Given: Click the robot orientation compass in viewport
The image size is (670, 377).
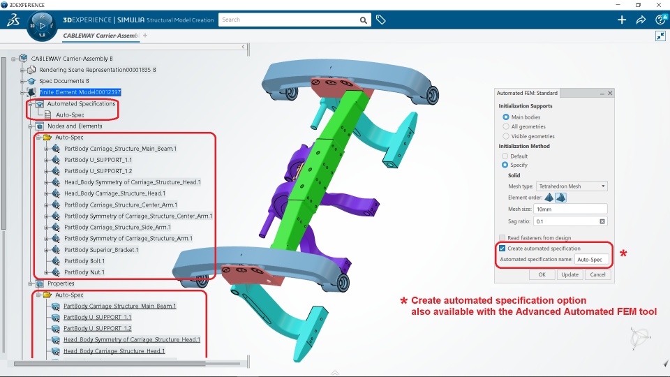Looking at the screenshot, I should point(640,338).
